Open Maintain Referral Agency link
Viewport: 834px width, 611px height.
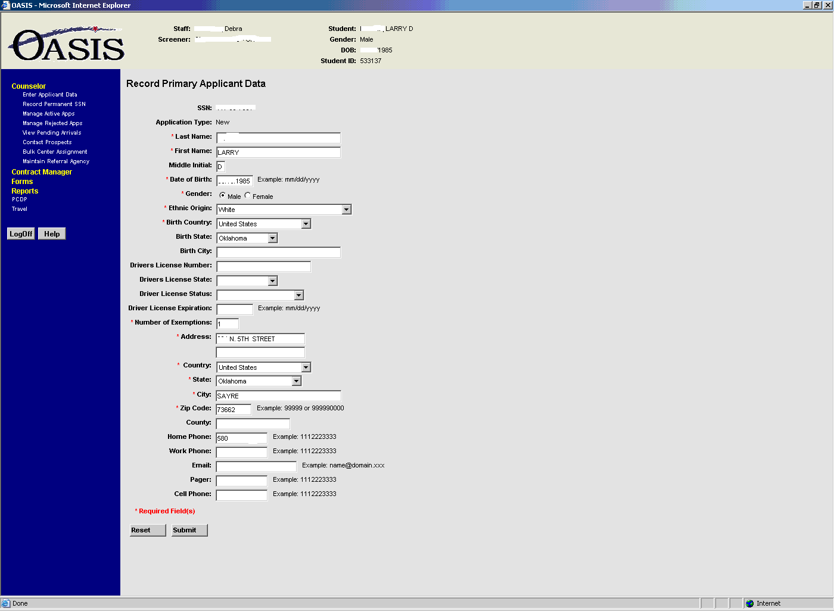point(56,161)
